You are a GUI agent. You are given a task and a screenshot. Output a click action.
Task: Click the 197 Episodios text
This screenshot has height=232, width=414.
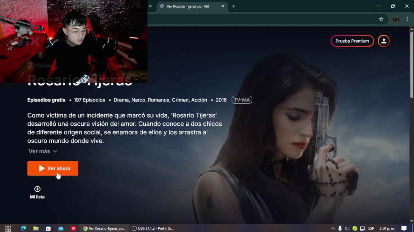click(x=89, y=100)
